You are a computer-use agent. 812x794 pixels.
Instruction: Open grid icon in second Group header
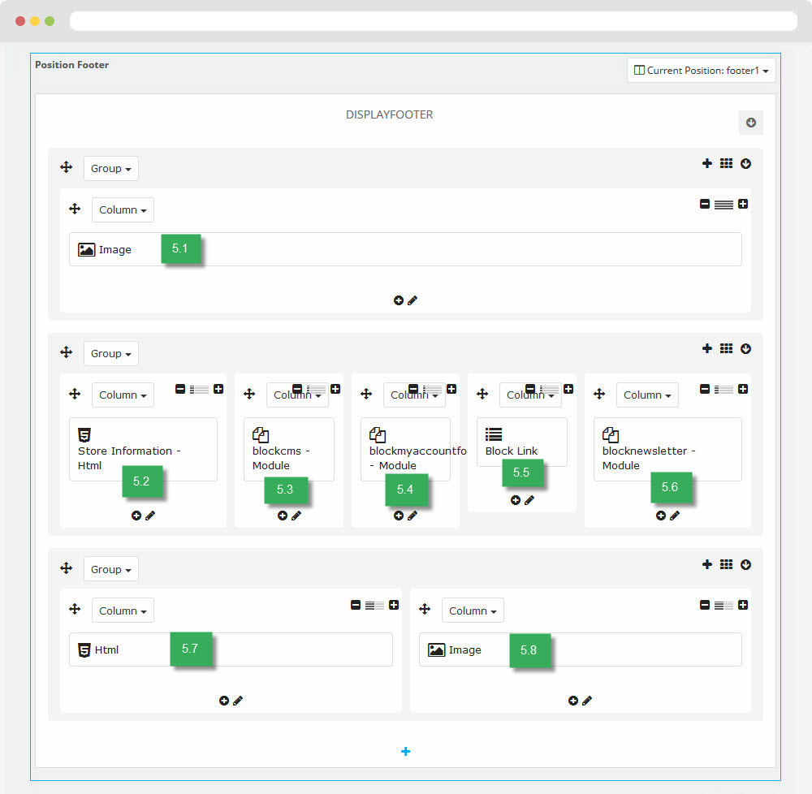727,348
